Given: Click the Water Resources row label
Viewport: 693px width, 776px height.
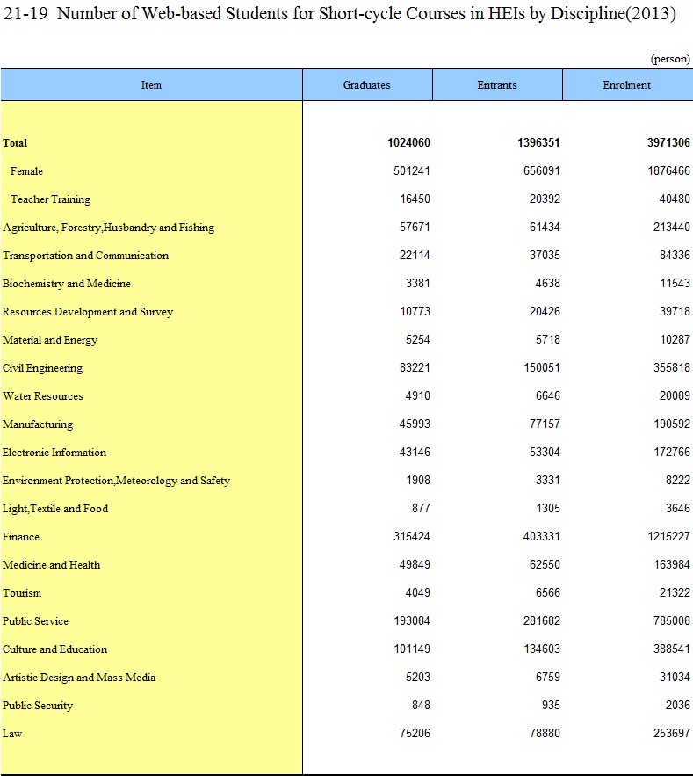Looking at the screenshot, I should (42, 396).
